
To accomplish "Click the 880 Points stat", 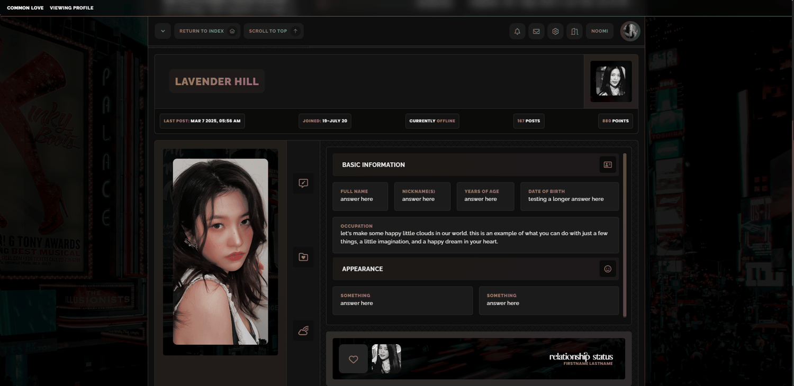I will click(616, 121).
